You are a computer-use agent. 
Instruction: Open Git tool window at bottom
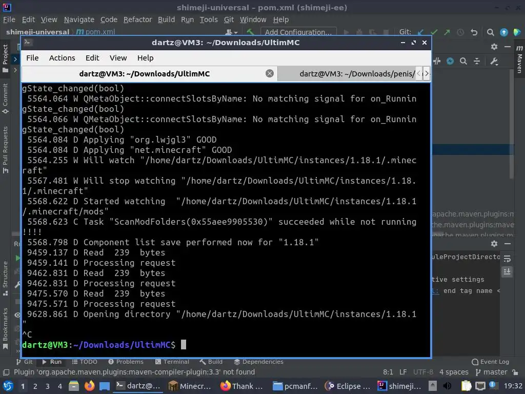coord(25,362)
